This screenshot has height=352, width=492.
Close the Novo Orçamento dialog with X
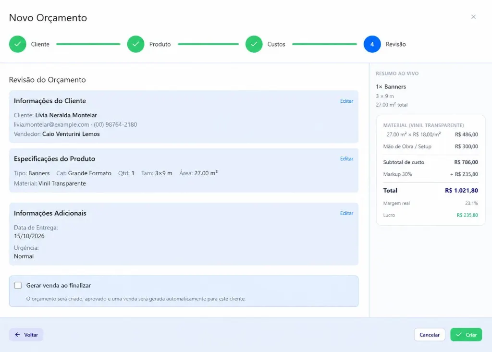click(473, 17)
